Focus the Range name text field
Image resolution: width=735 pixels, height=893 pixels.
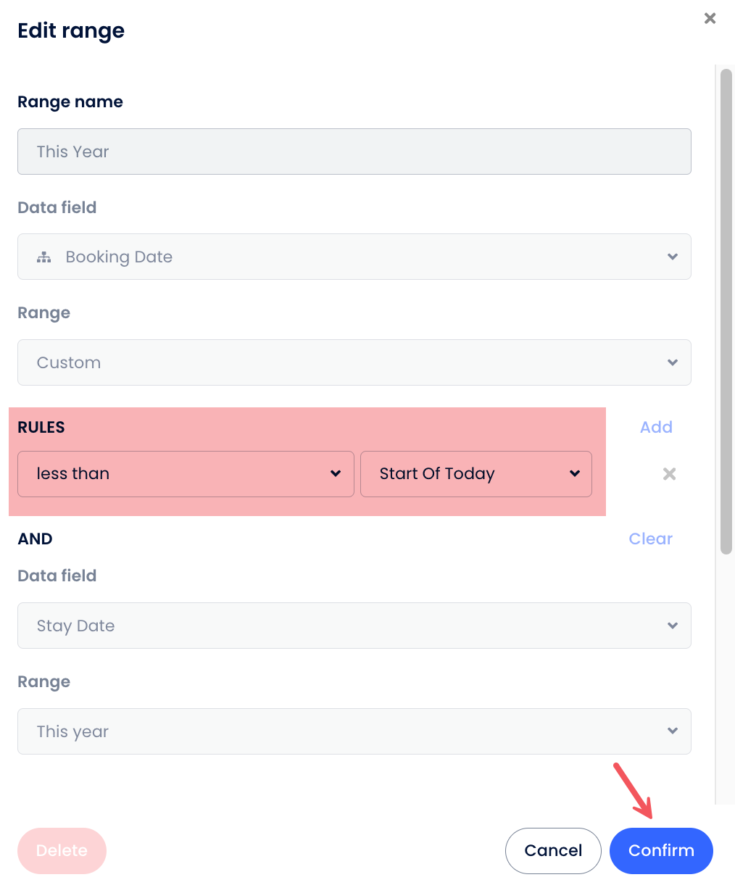[354, 151]
